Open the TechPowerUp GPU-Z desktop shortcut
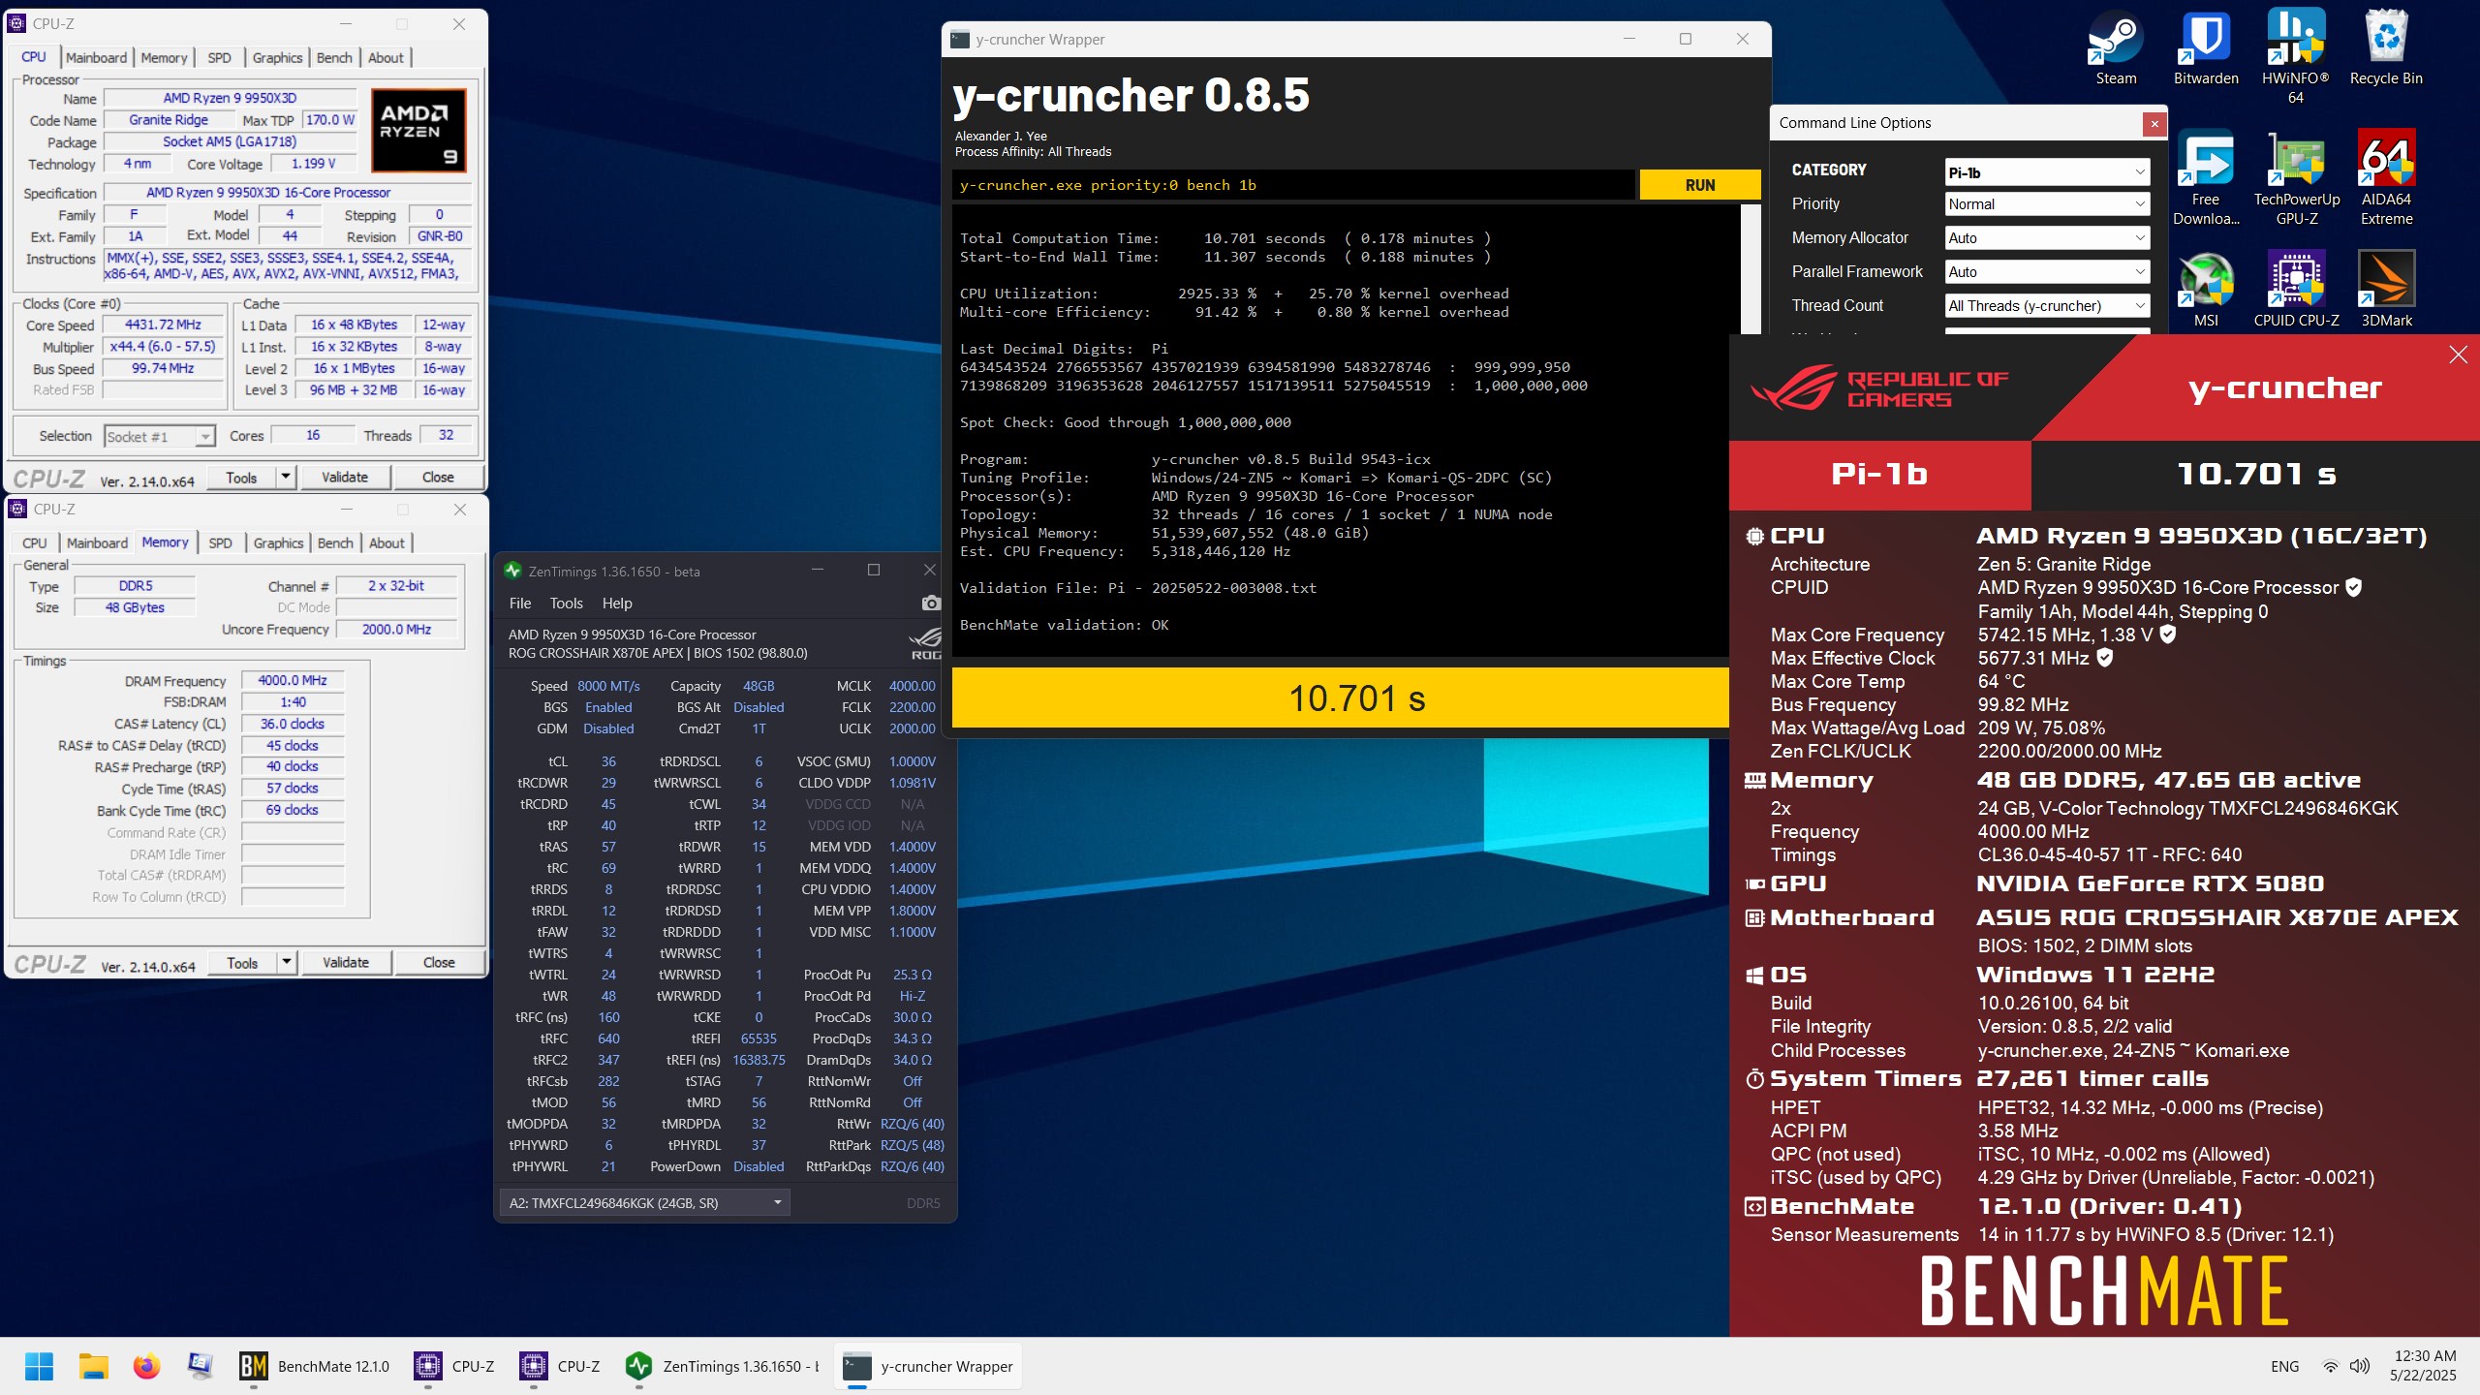The height and width of the screenshot is (1395, 2480). [x=2296, y=178]
